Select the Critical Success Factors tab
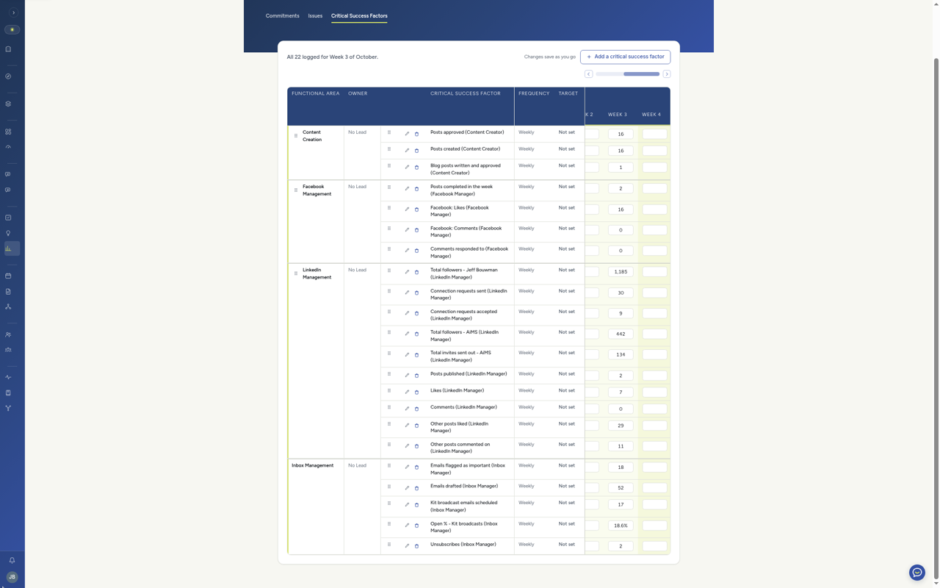This screenshot has width=940, height=588. [x=359, y=15]
